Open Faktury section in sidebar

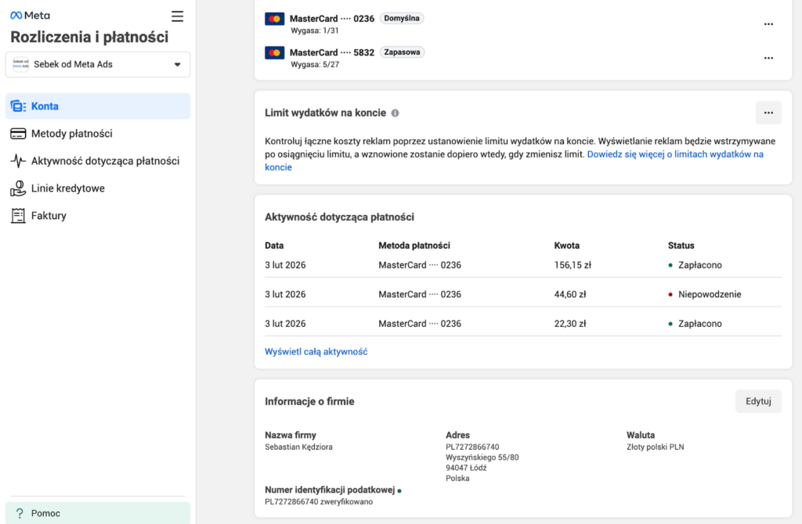pyautogui.click(x=49, y=216)
